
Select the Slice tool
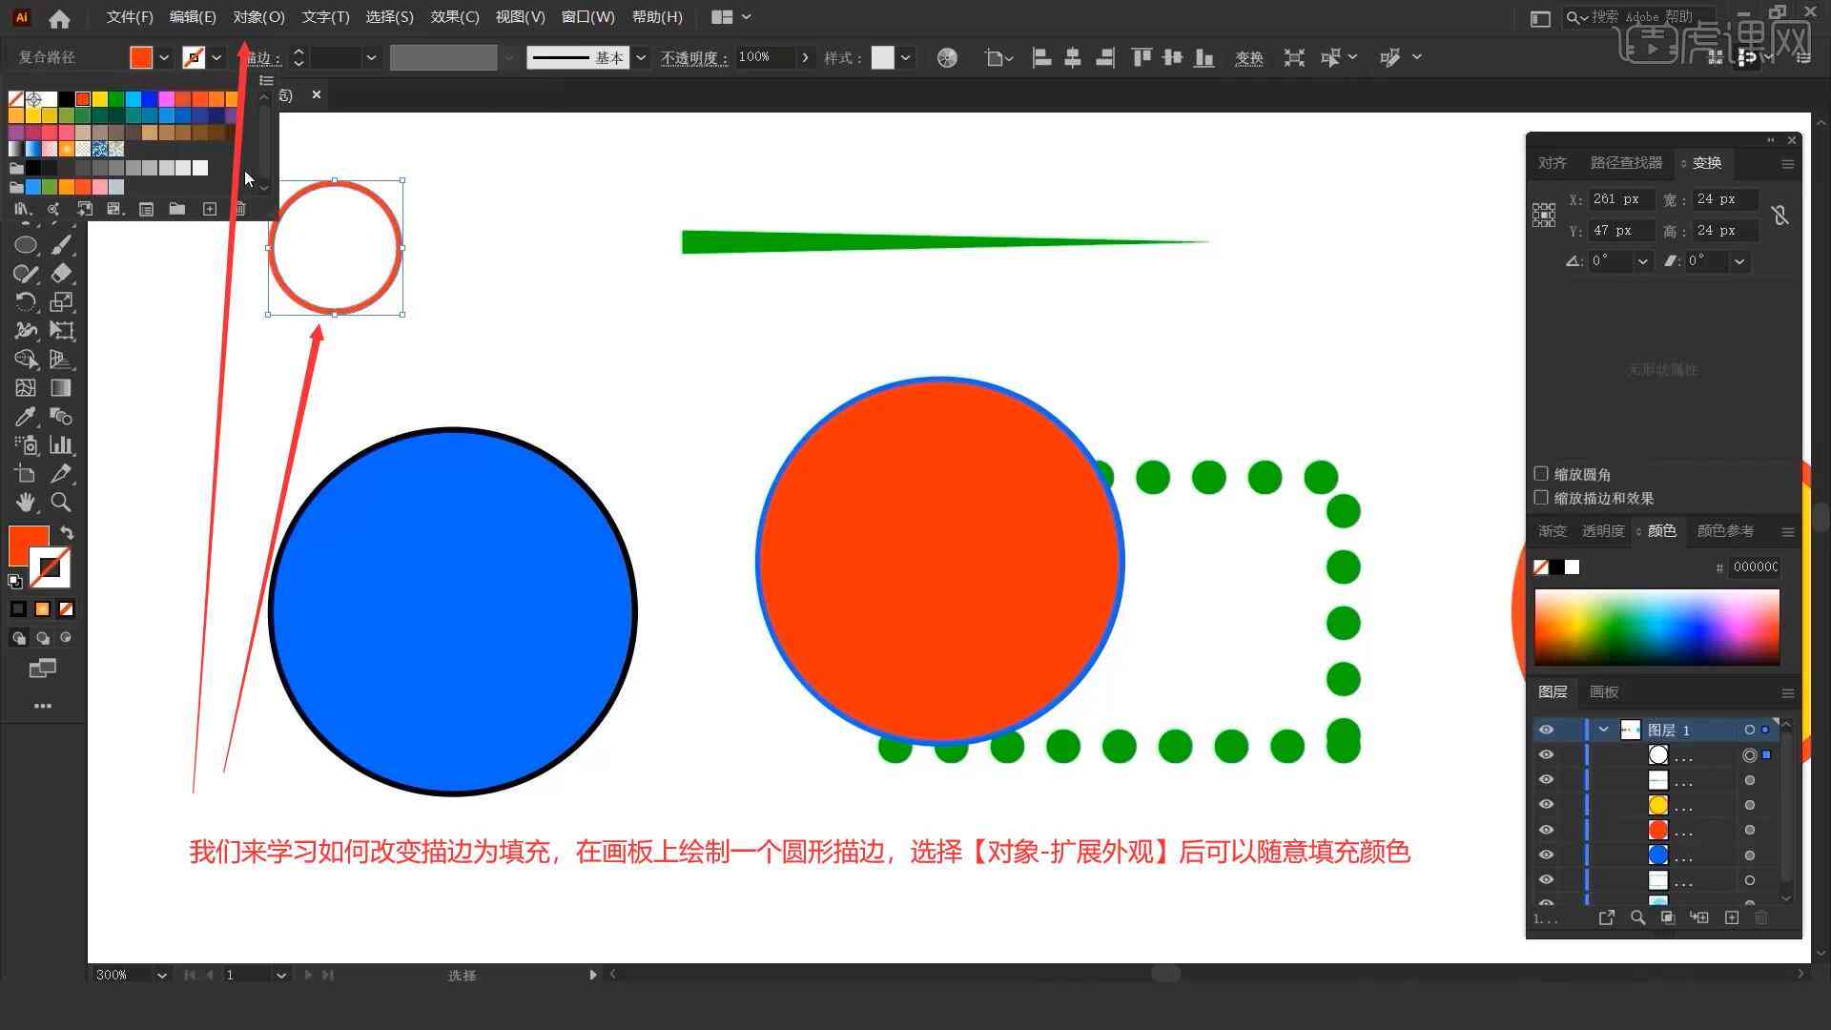coord(61,474)
